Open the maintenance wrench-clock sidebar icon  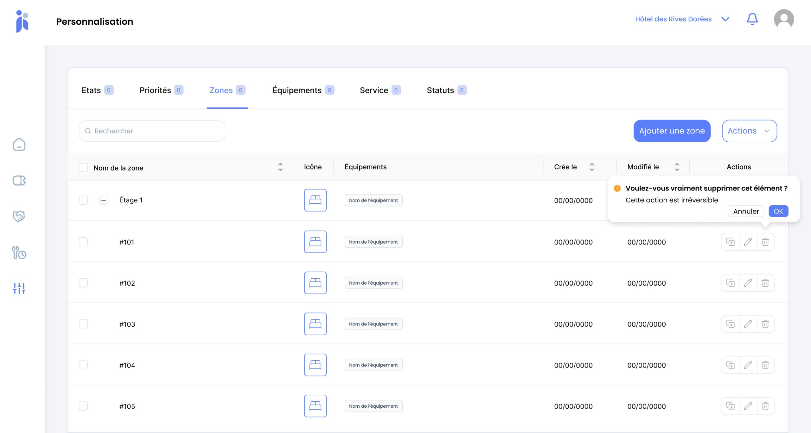[19, 253]
